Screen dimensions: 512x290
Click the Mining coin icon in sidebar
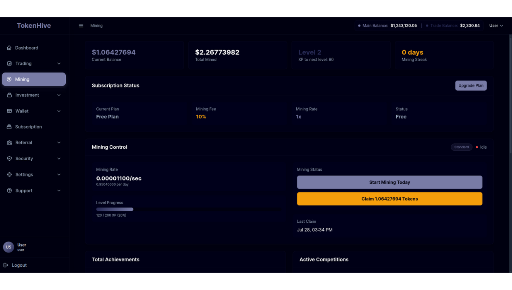point(9,79)
